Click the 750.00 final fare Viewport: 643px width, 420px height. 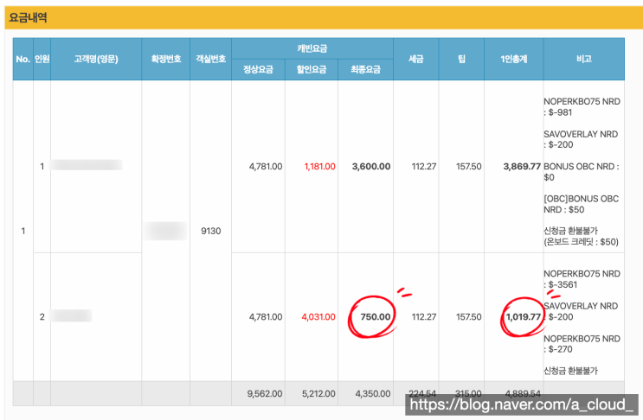[376, 317]
